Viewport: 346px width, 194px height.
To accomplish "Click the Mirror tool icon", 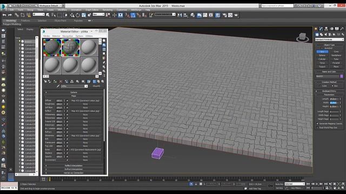I will [x=179, y=15].
